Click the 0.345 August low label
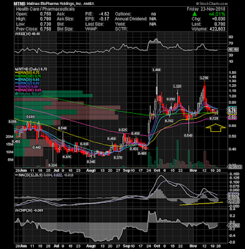This screenshot has height=249, width=245. point(91,161)
